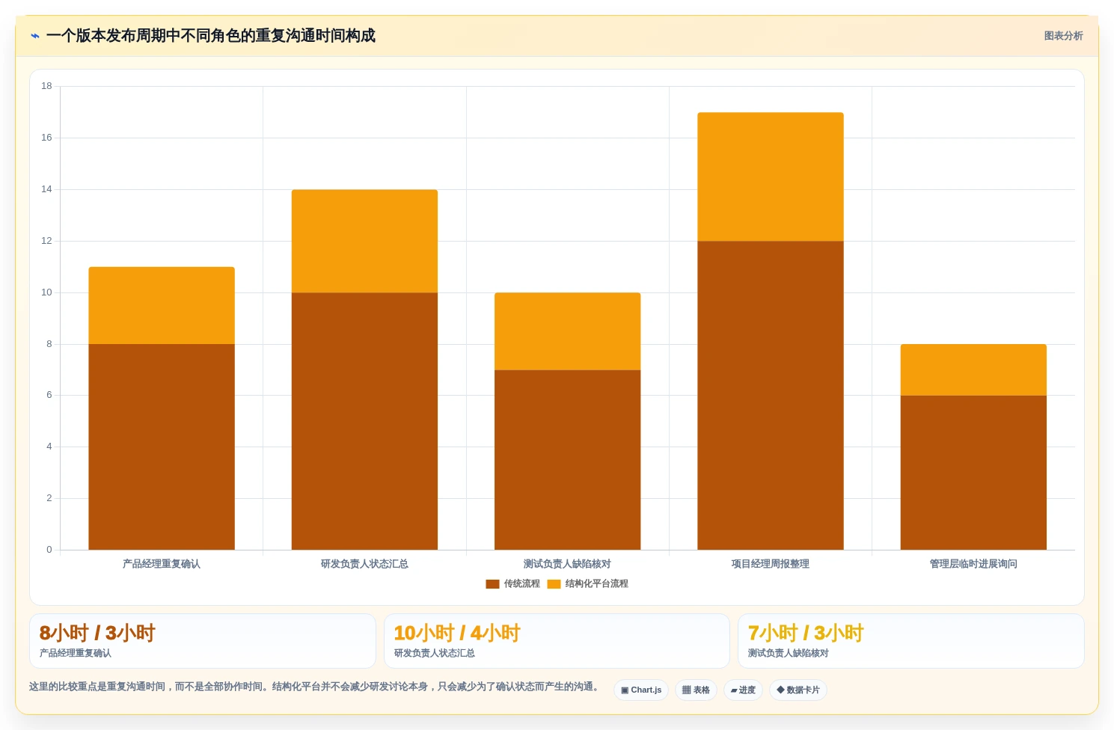Click the footnote text starting with 这里的比较重点
The height and width of the screenshot is (730, 1114).
(314, 687)
